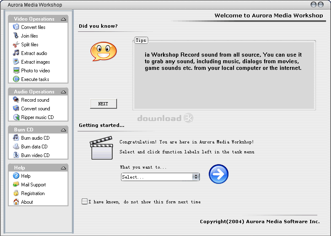Click the Audio Operations header title
The image size is (331, 236).
34,92
